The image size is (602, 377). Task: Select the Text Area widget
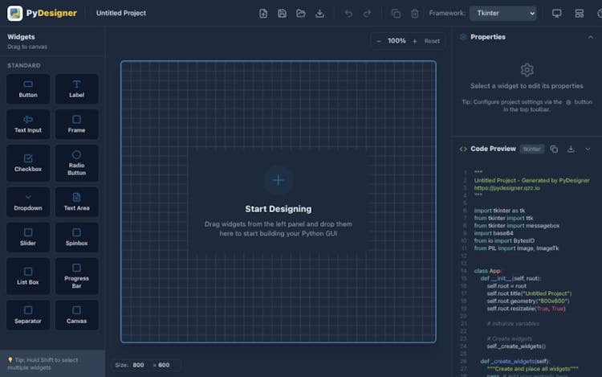[x=76, y=202]
